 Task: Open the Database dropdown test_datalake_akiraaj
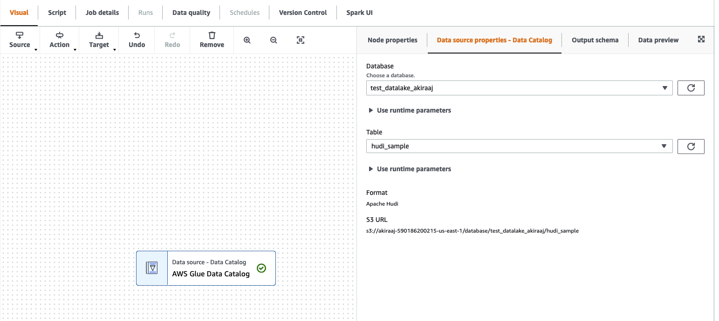(x=519, y=88)
